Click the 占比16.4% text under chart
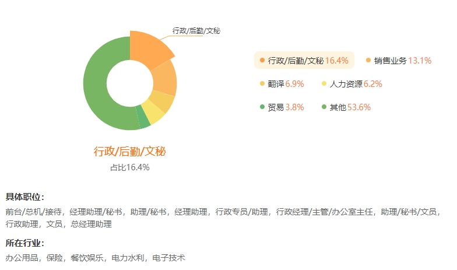The height and width of the screenshot is (270, 457). (130, 167)
